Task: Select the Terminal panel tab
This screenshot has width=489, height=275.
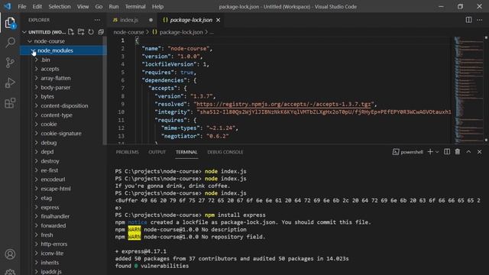Action: 186,152
